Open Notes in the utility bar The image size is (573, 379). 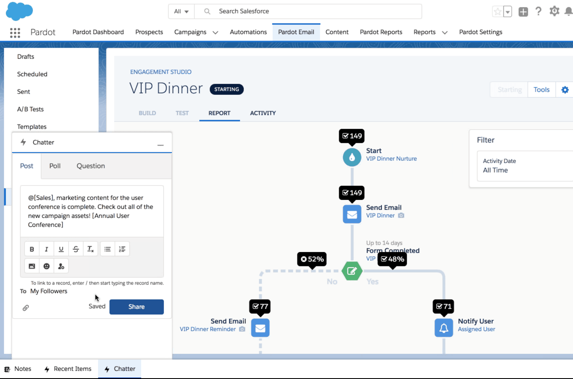18,369
